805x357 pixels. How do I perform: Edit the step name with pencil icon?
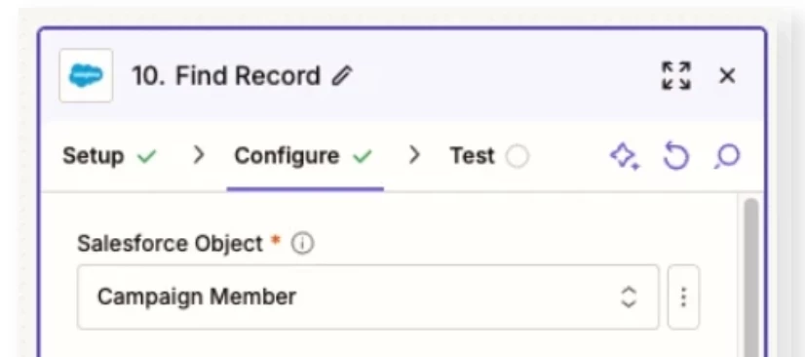(x=342, y=76)
